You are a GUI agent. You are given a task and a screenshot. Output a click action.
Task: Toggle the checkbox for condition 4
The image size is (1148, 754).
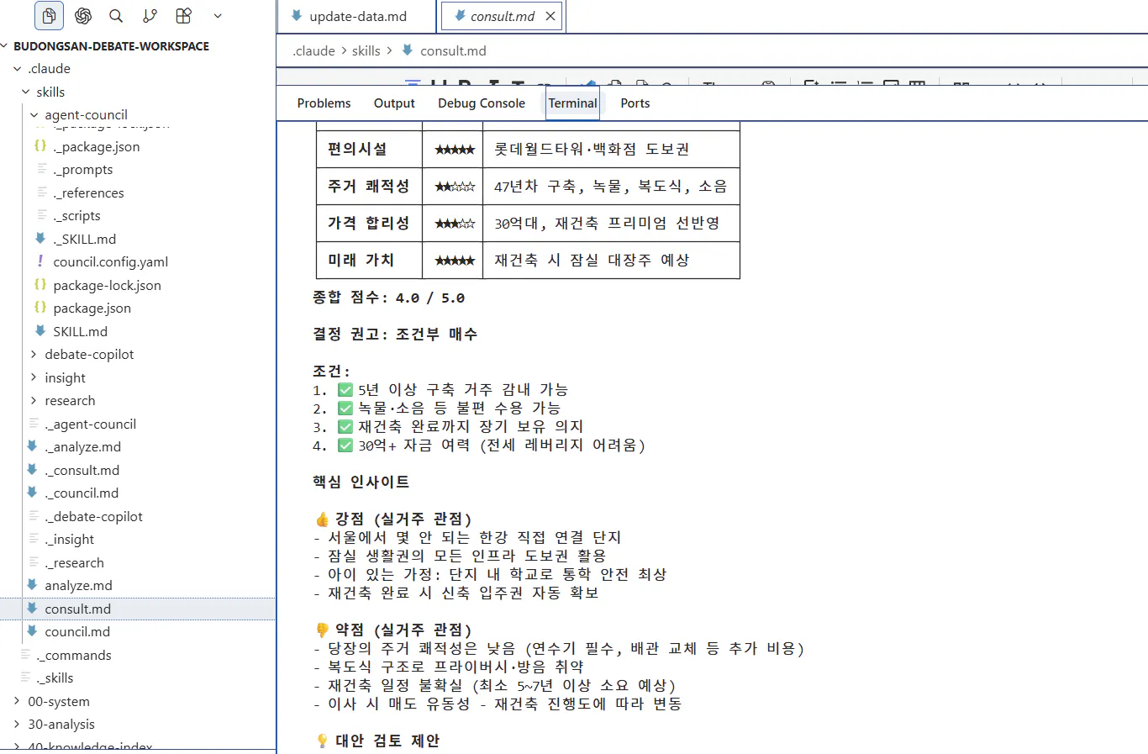pos(345,445)
